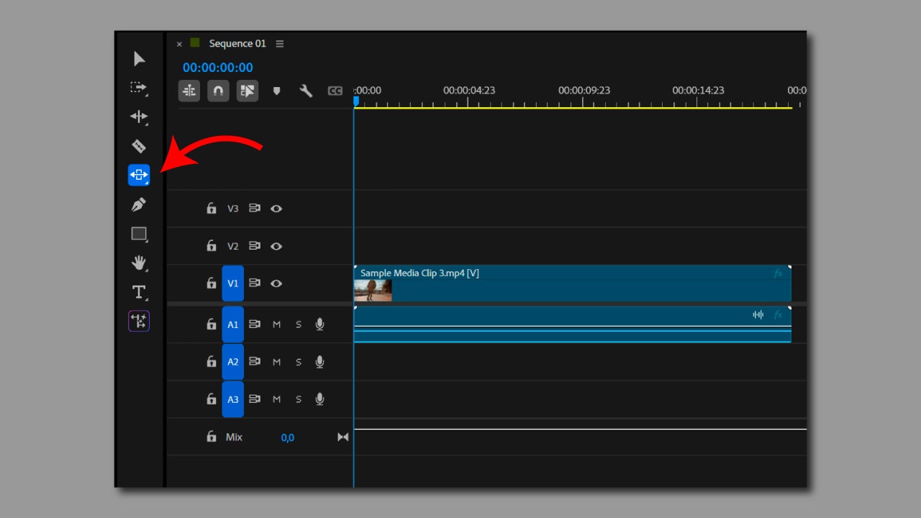This screenshot has height=518, width=921.
Task: Open Sequence 01 panel menu
Action: [280, 44]
